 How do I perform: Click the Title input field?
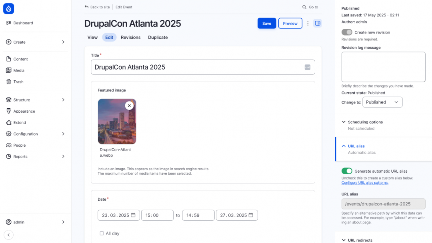[203, 67]
